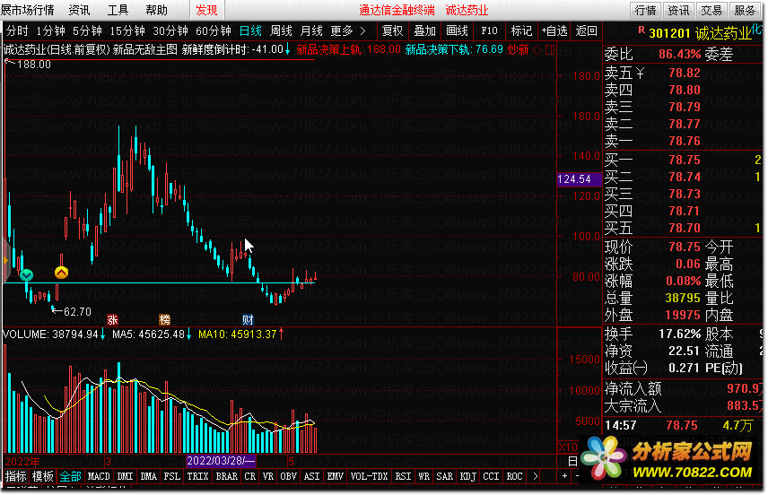Click the 财 event marker
Screen dimensions: 768x495
[x=248, y=320]
